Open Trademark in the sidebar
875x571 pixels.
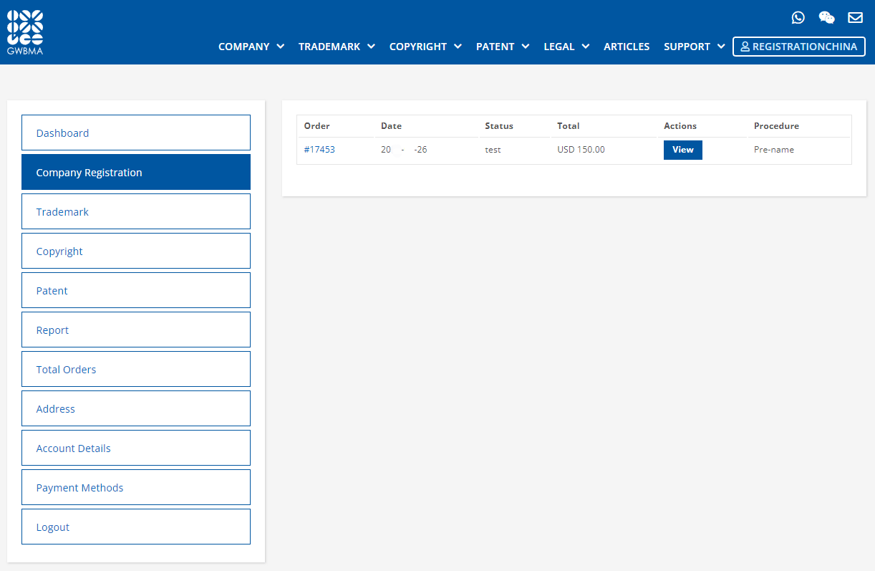[136, 211]
